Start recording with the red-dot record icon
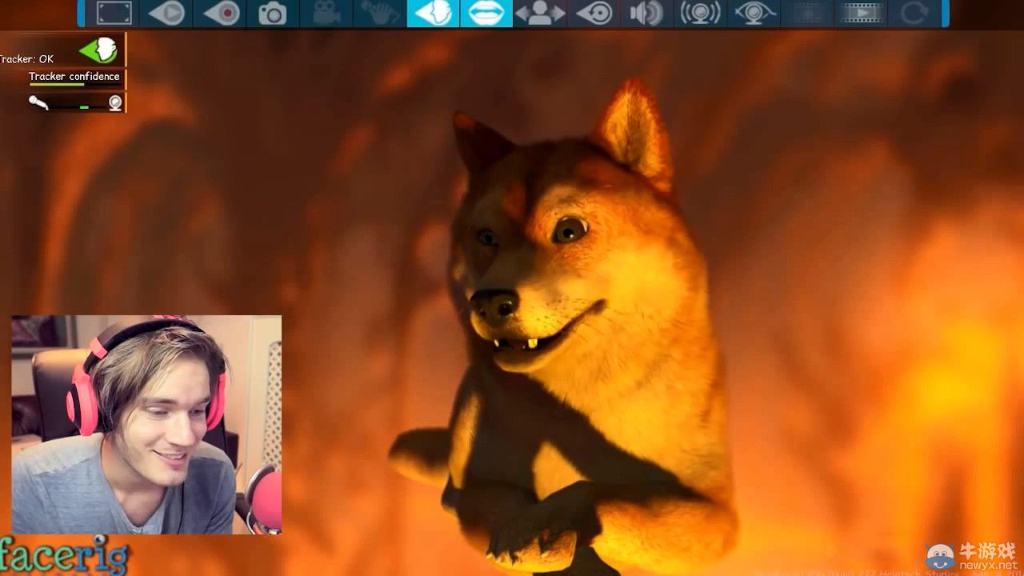 (x=220, y=13)
